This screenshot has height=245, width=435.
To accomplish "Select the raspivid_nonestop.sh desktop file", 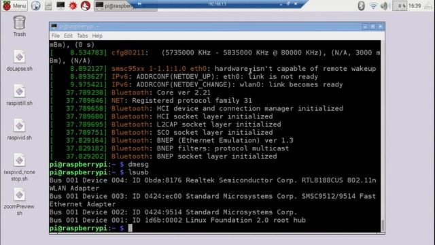I will 20,167.
